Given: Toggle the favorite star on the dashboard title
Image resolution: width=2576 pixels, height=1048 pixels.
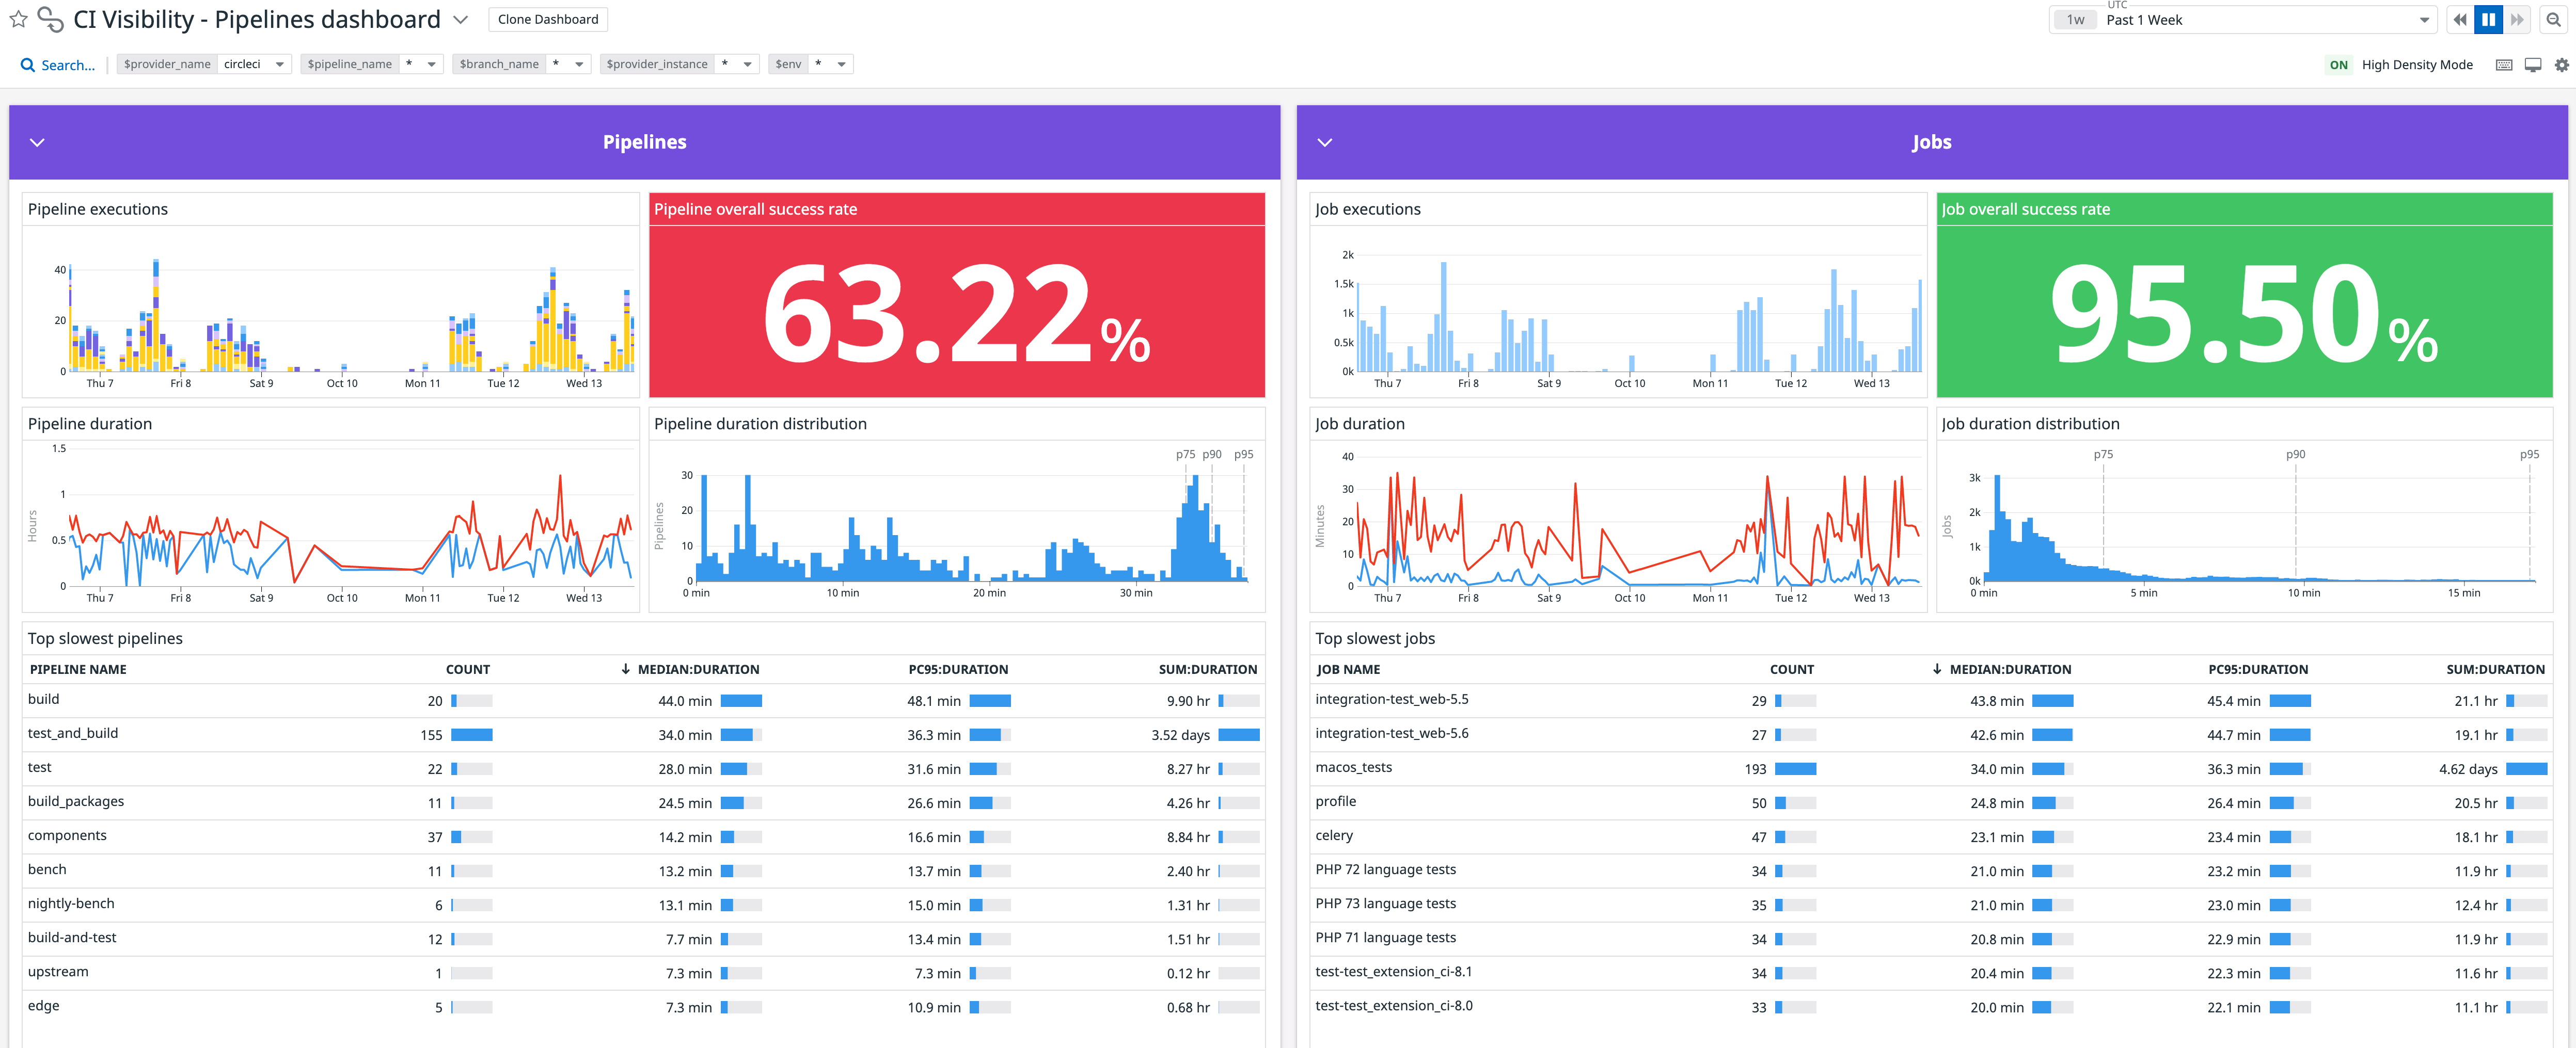Looking at the screenshot, I should [17, 18].
